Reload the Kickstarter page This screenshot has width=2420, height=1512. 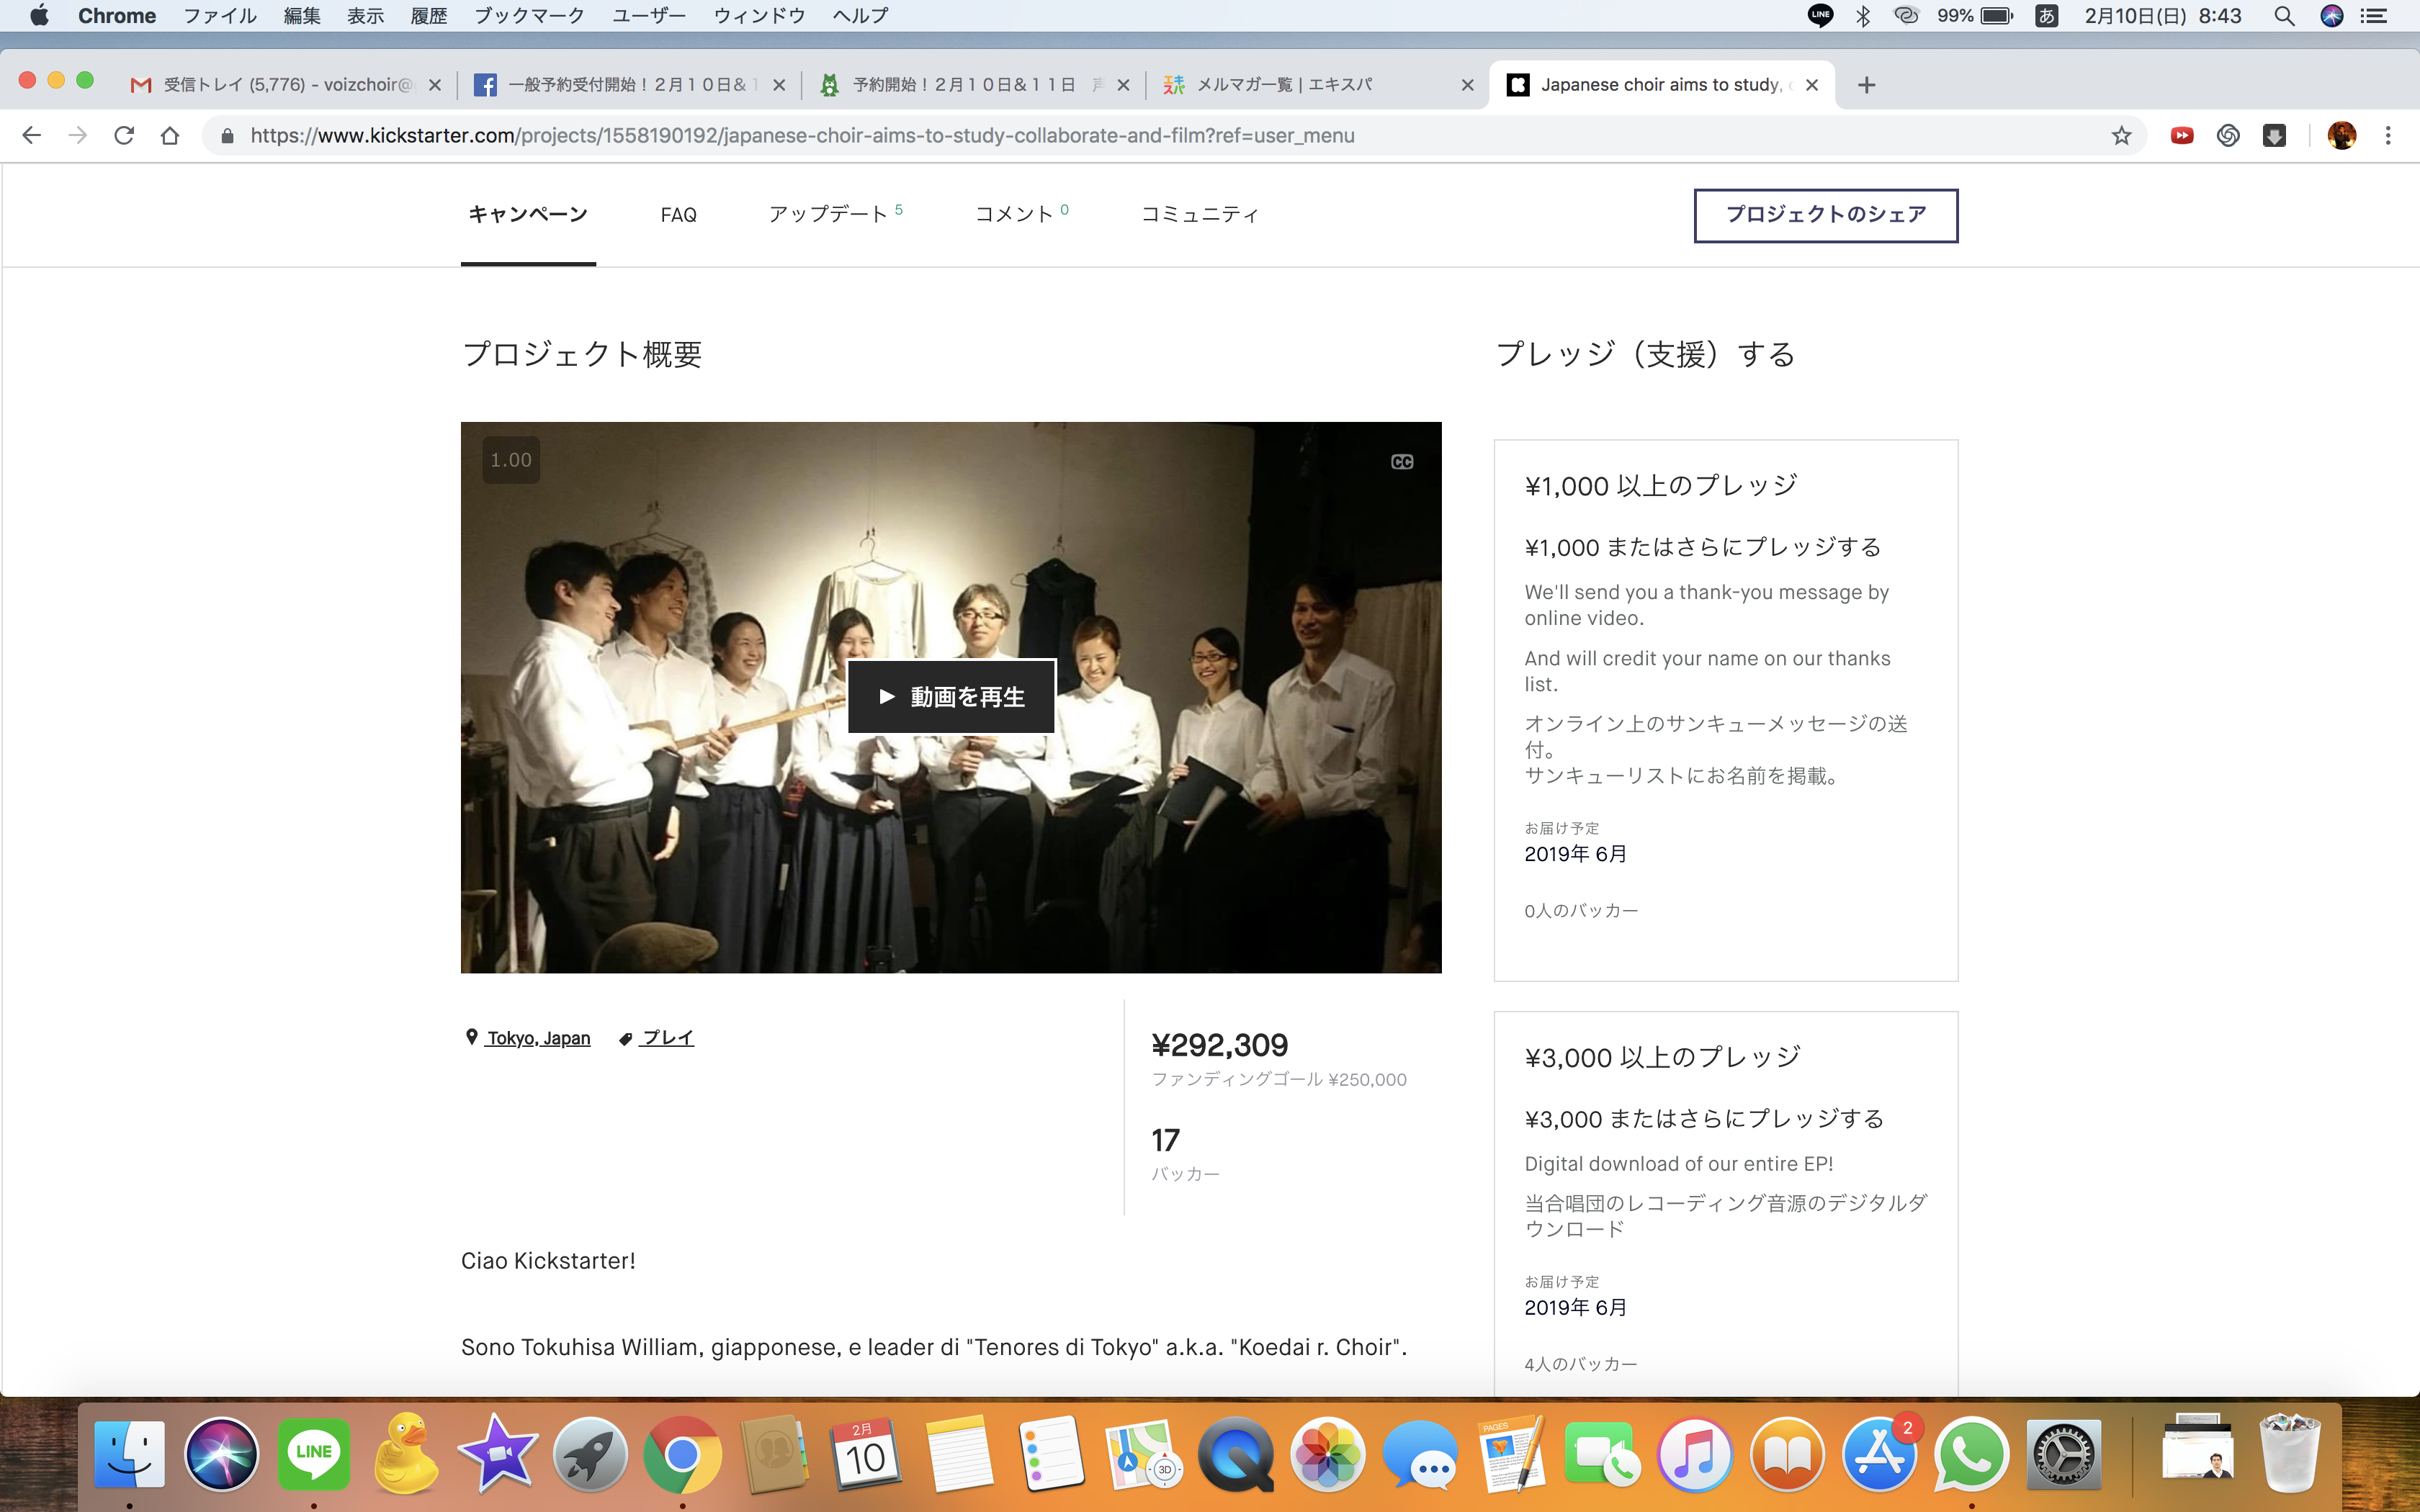tap(124, 136)
